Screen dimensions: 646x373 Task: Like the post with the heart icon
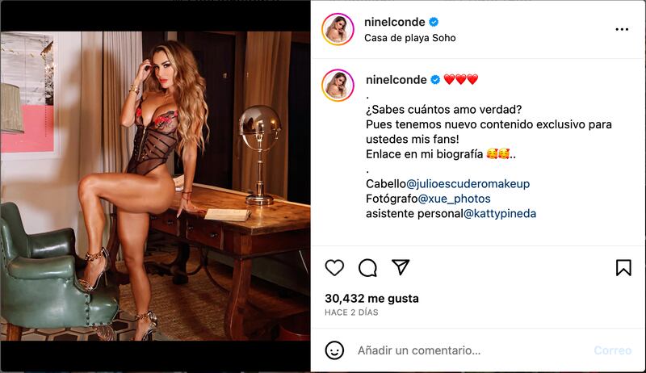tap(334, 267)
